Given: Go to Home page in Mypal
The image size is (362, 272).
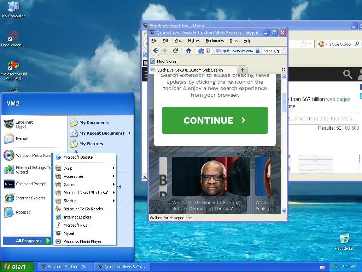Looking at the screenshot, I should point(188,51).
